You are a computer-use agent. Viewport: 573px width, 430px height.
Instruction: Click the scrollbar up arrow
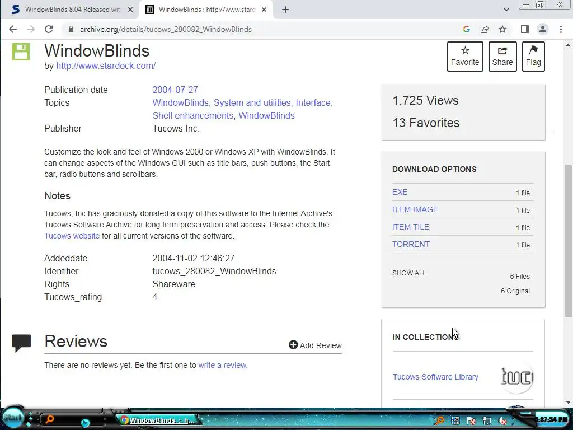[569, 45]
